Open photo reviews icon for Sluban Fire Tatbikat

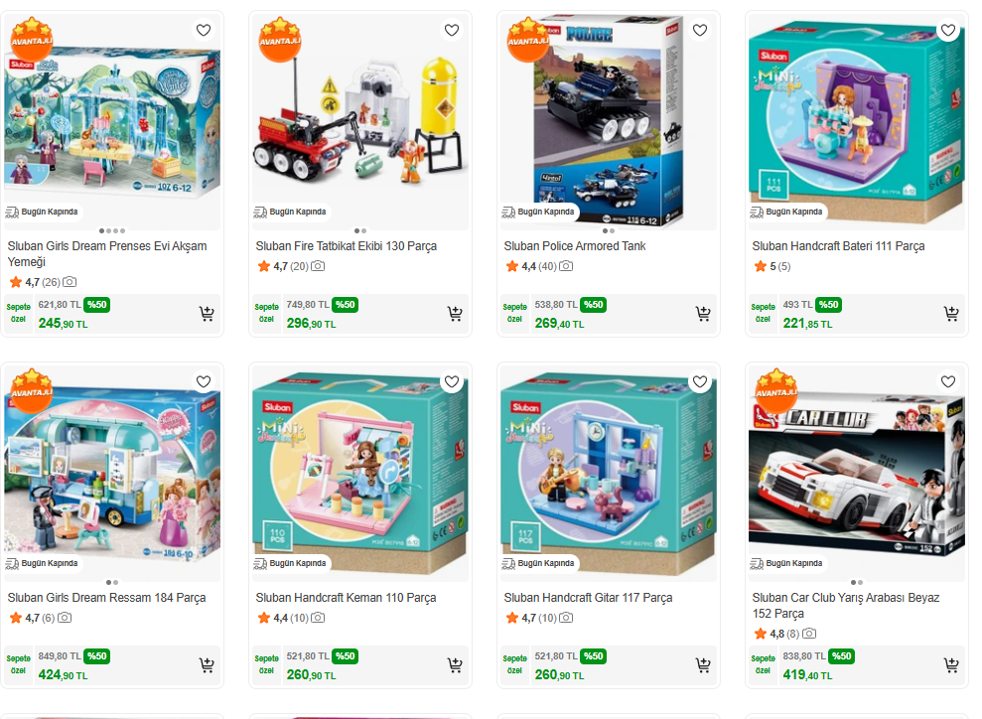[318, 266]
